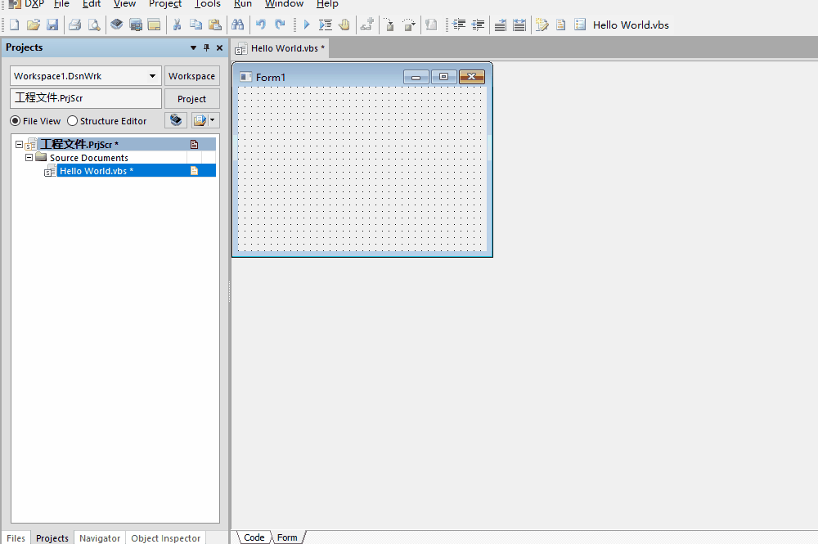Screen dimensions: 818x544
Task: Select Hello World.vbs in project tree
Action: tap(96, 171)
